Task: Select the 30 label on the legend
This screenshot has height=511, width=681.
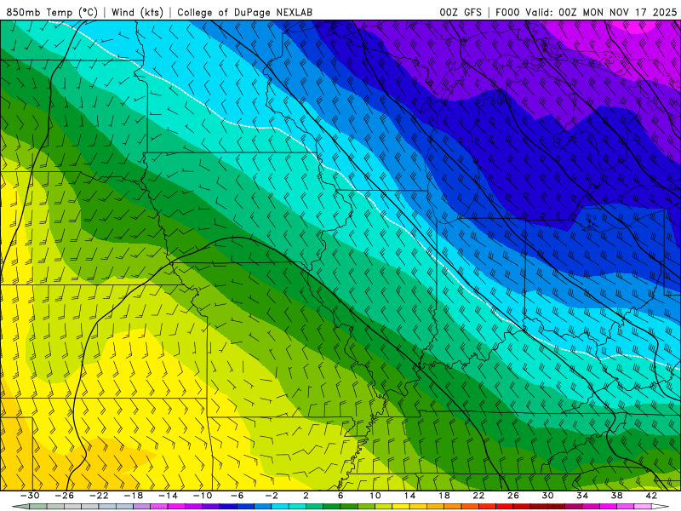Action: [x=547, y=496]
